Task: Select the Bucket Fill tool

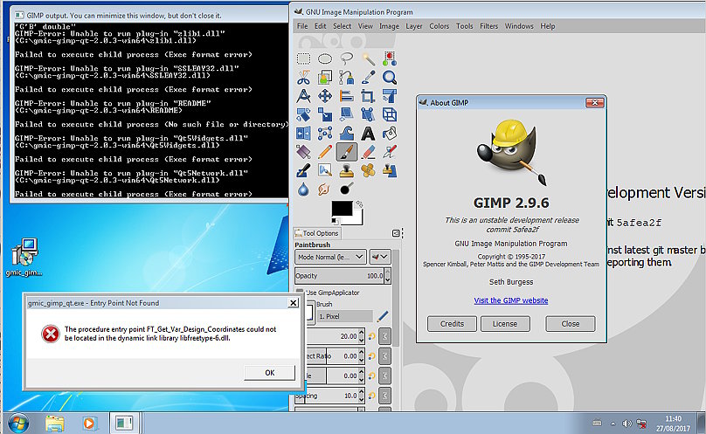Action: pos(390,134)
